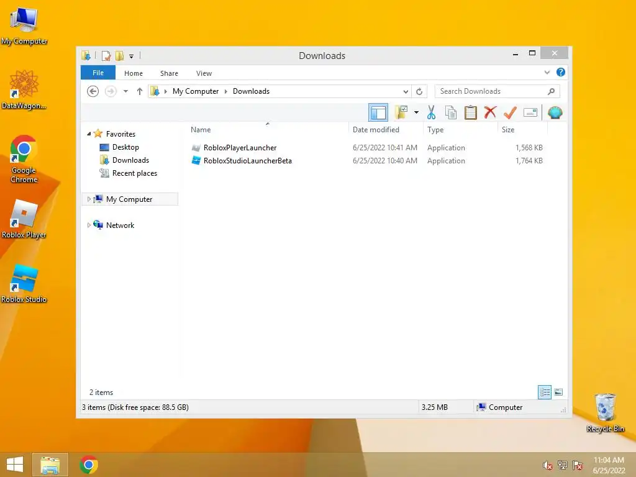Click the 1,568 KB size cell
This screenshot has width=636, height=477.
coord(529,148)
